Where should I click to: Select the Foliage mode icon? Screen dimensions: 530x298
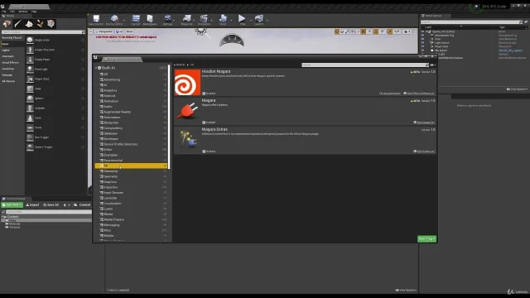click(40, 24)
